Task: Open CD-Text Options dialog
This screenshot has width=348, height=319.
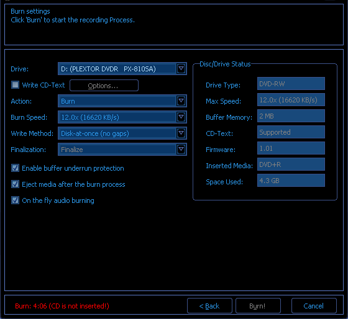Action: [x=104, y=86]
